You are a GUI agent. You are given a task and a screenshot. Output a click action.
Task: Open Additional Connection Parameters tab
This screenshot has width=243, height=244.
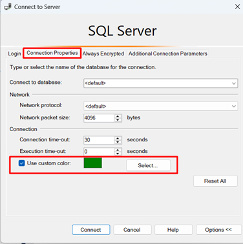pyautogui.click(x=168, y=54)
